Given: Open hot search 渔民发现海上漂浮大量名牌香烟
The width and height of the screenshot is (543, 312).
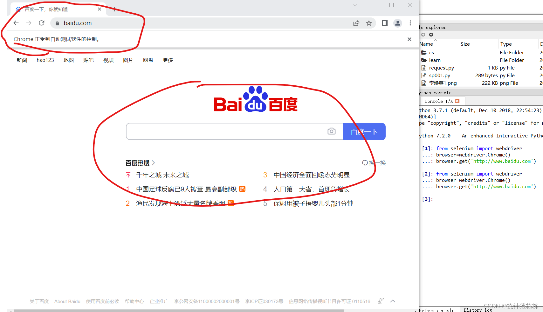Looking at the screenshot, I should (x=181, y=203).
